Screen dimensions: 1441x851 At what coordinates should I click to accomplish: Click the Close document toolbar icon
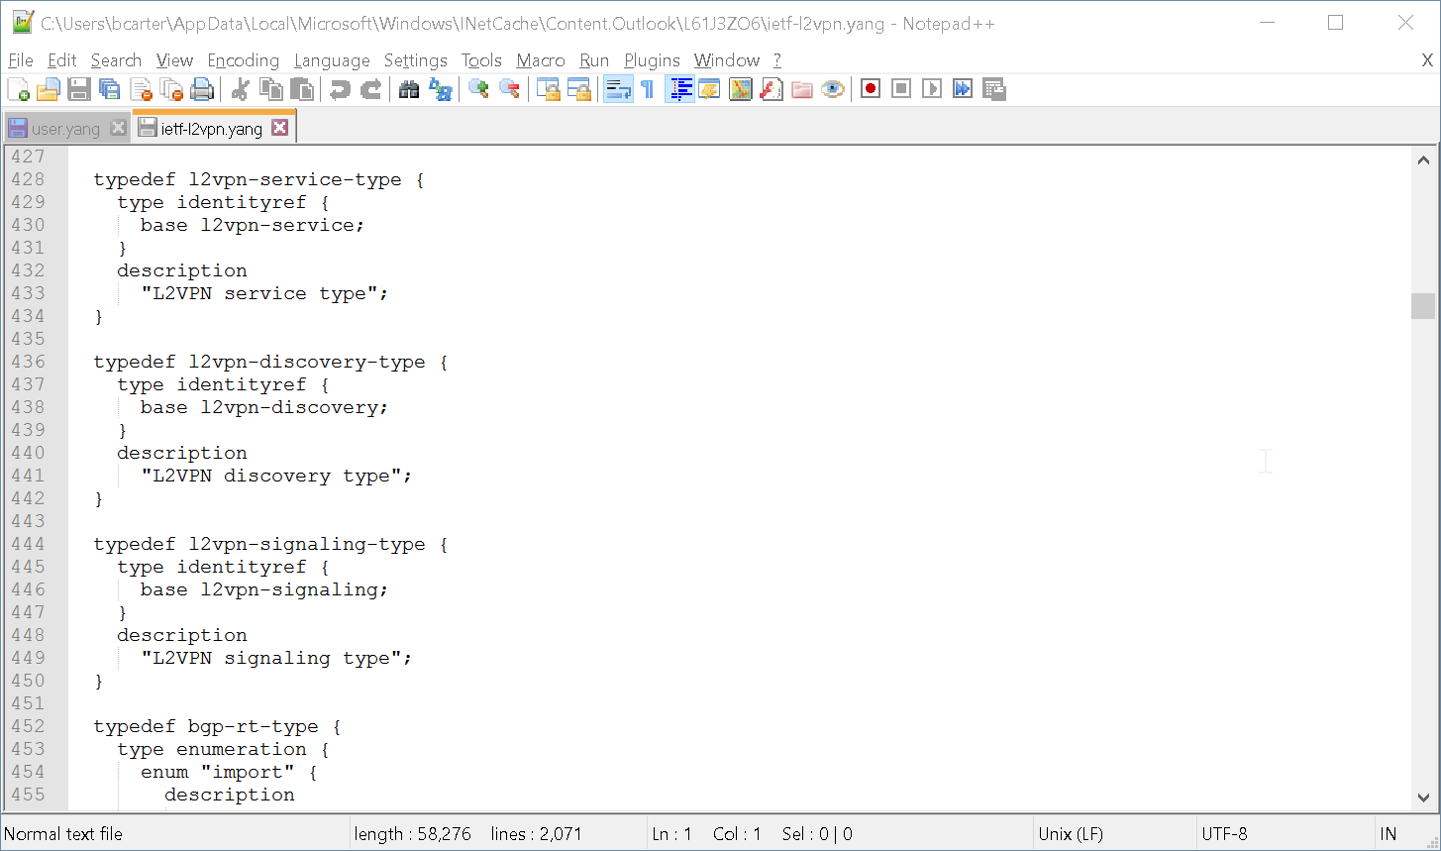pos(141,89)
